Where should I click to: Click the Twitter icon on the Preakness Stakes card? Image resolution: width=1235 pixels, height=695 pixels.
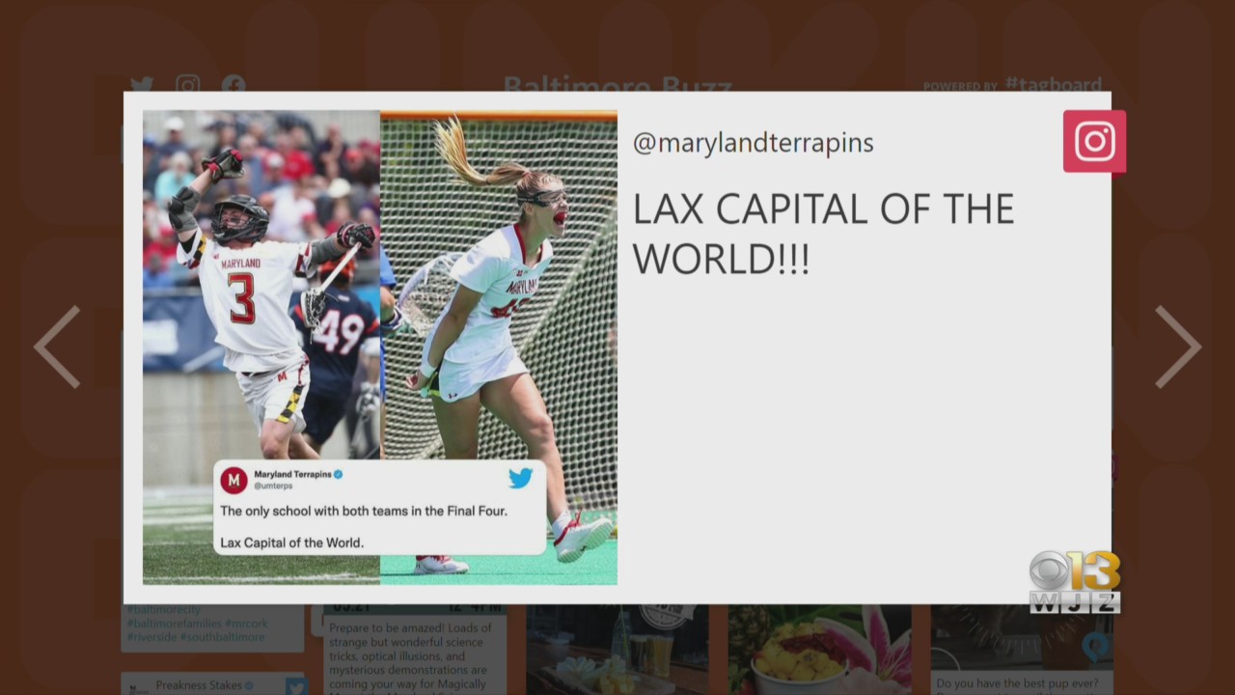tap(296, 686)
